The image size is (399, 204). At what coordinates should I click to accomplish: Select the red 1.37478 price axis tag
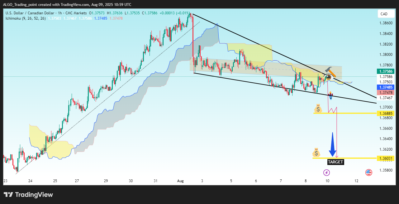pos(386,92)
